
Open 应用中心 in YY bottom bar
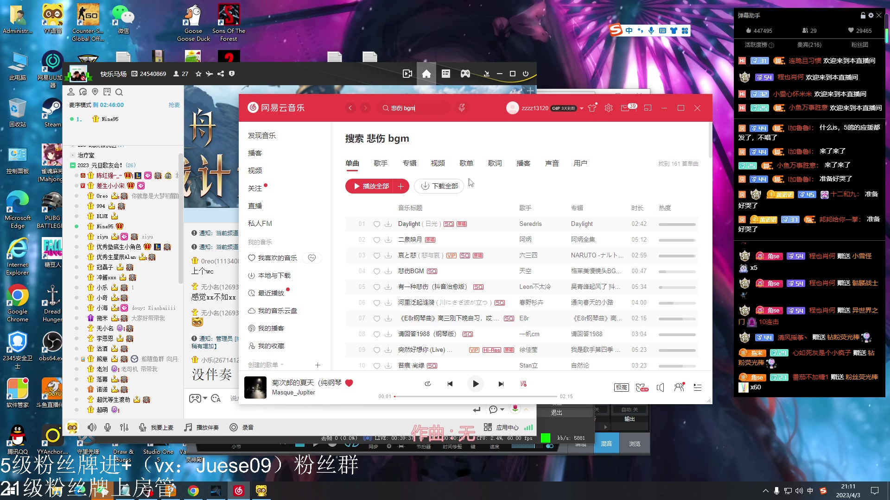click(x=501, y=427)
